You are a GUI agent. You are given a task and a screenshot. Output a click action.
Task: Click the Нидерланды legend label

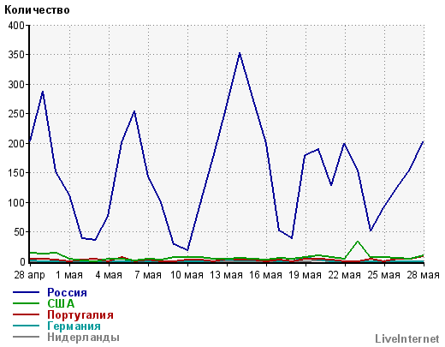(x=83, y=338)
